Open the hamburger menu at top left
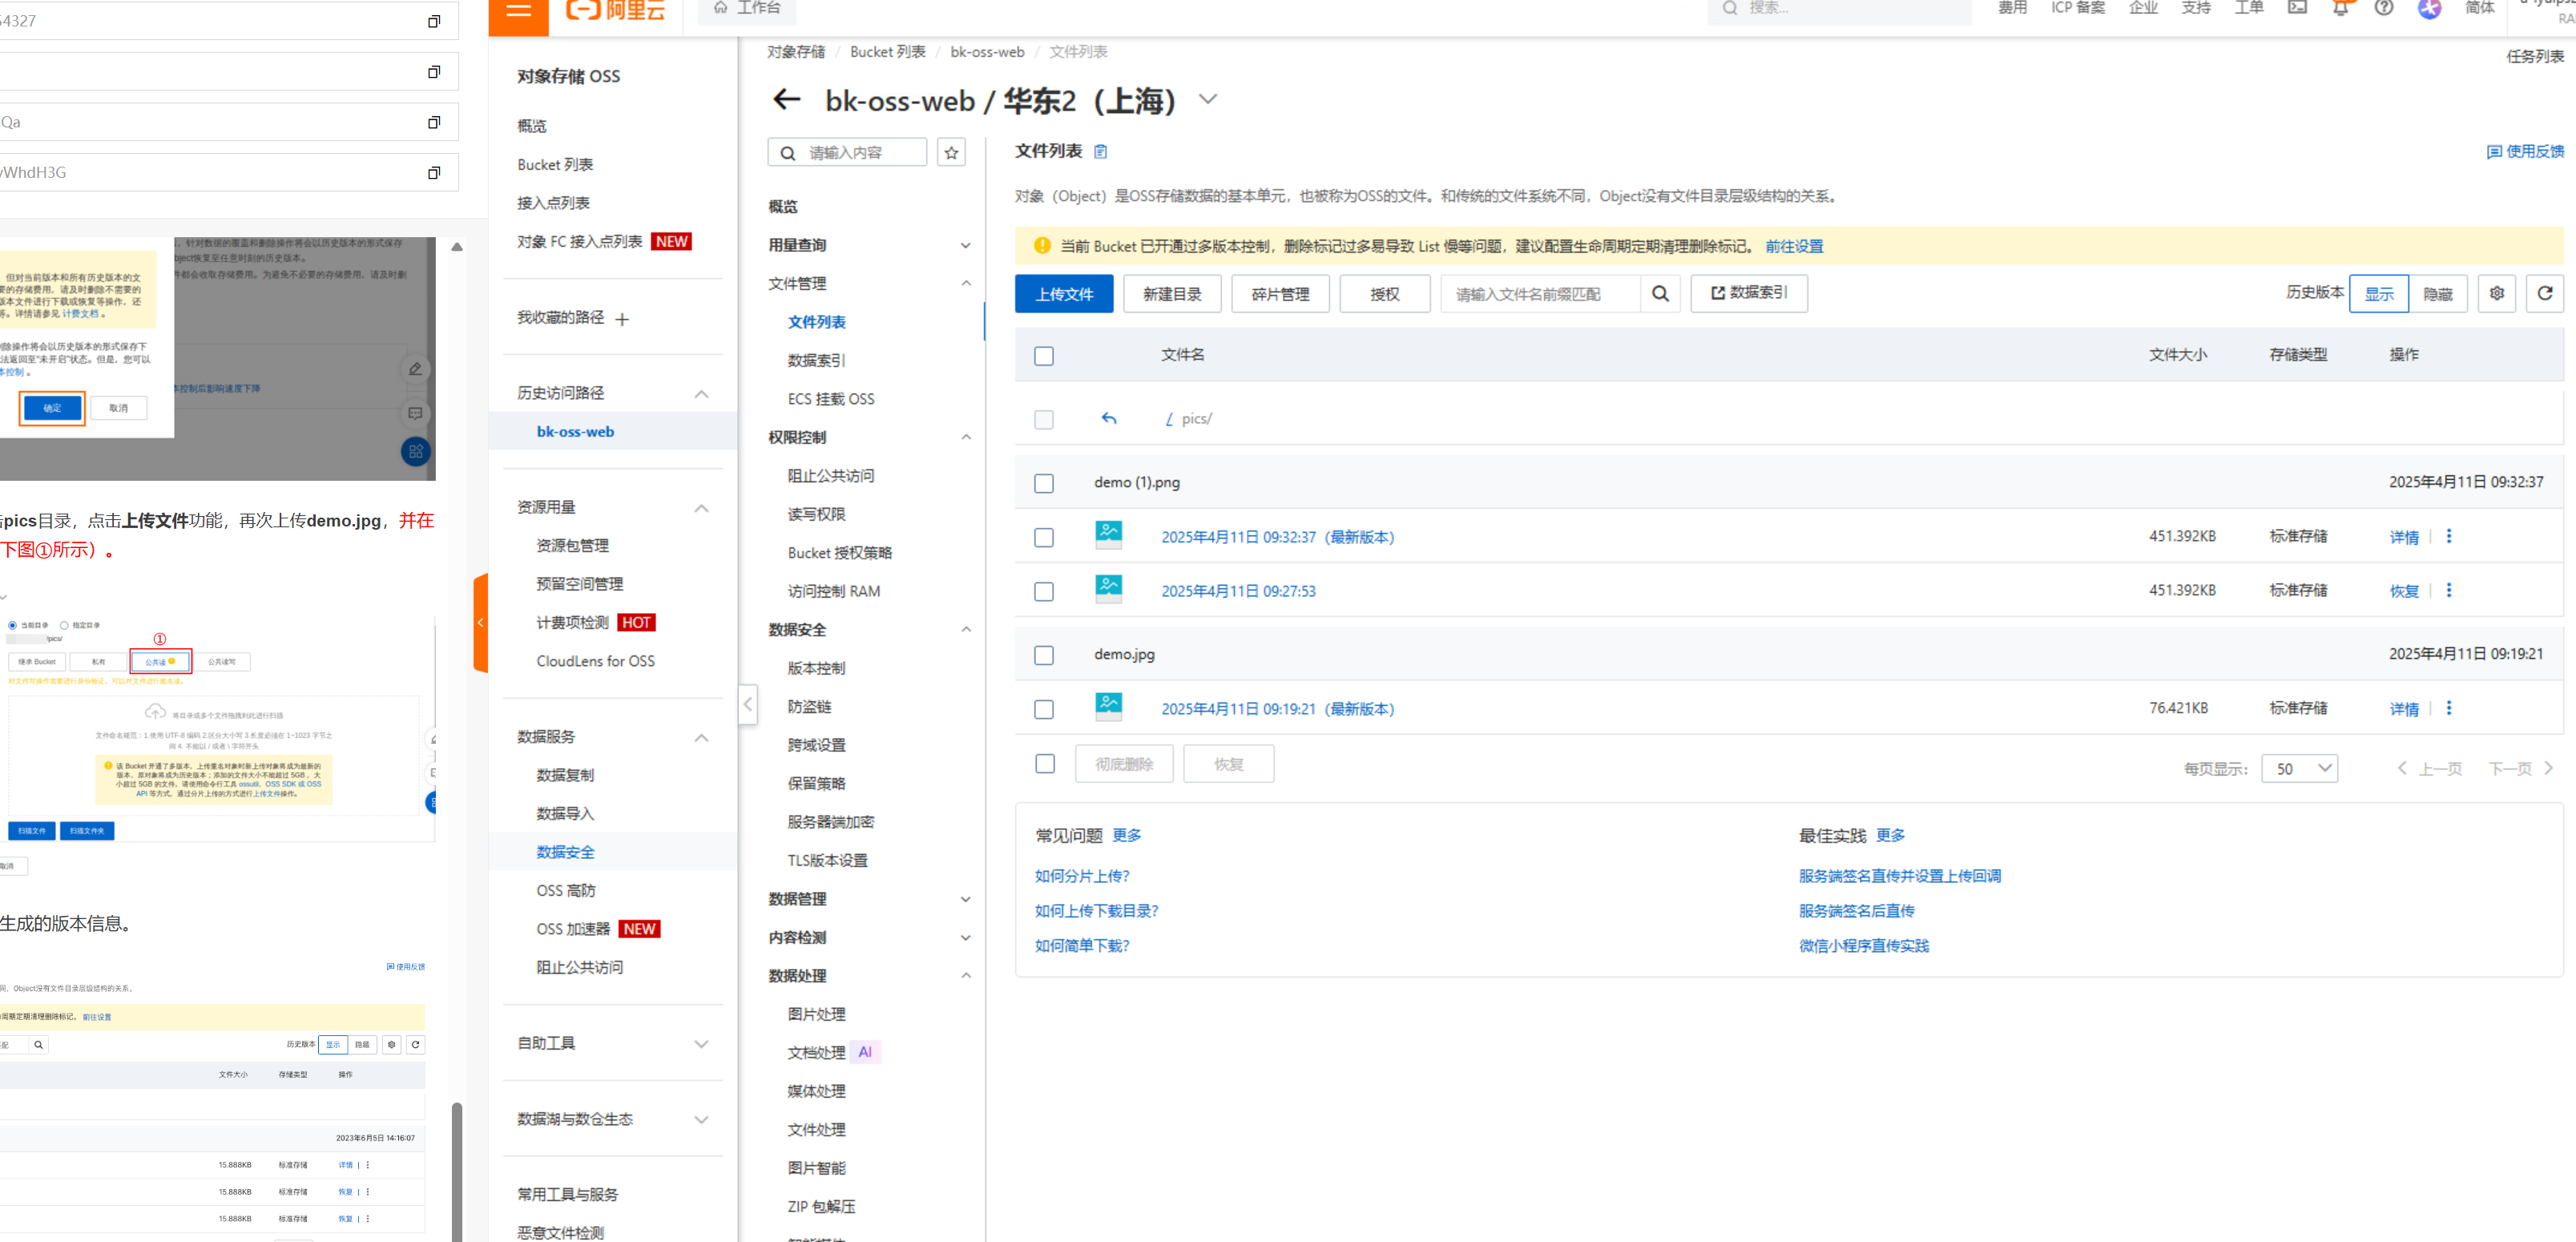The width and height of the screenshot is (2576, 1242). [518, 10]
